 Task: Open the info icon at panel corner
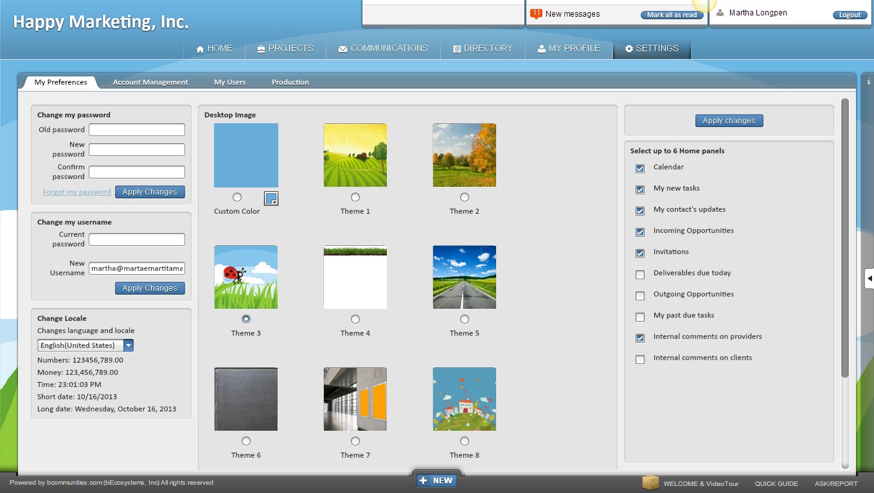868,82
